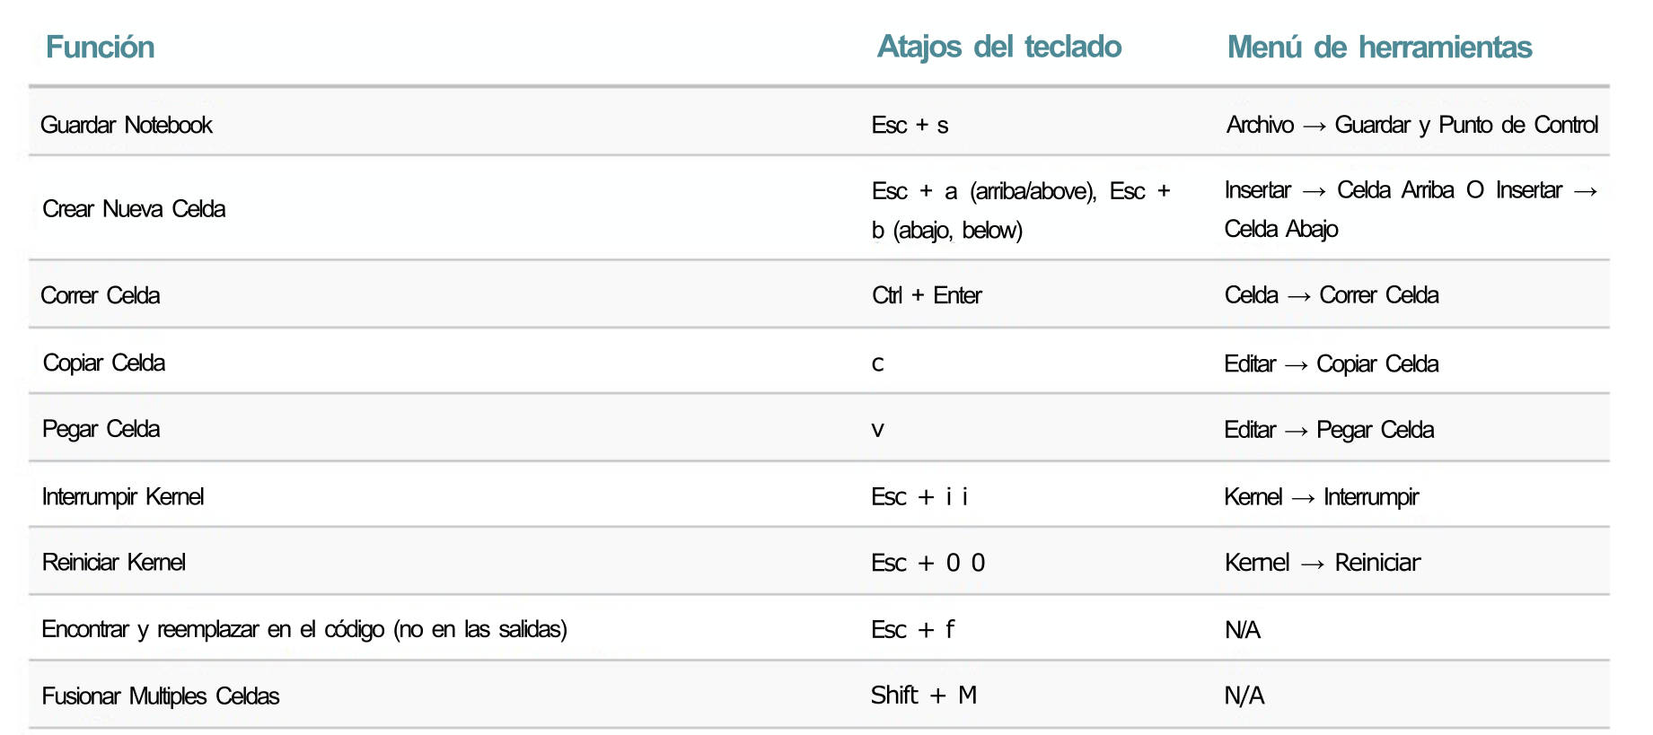The image size is (1653, 735).
Task: Select the "Editar → Copiar Celda" menu path
Action: point(1332,363)
